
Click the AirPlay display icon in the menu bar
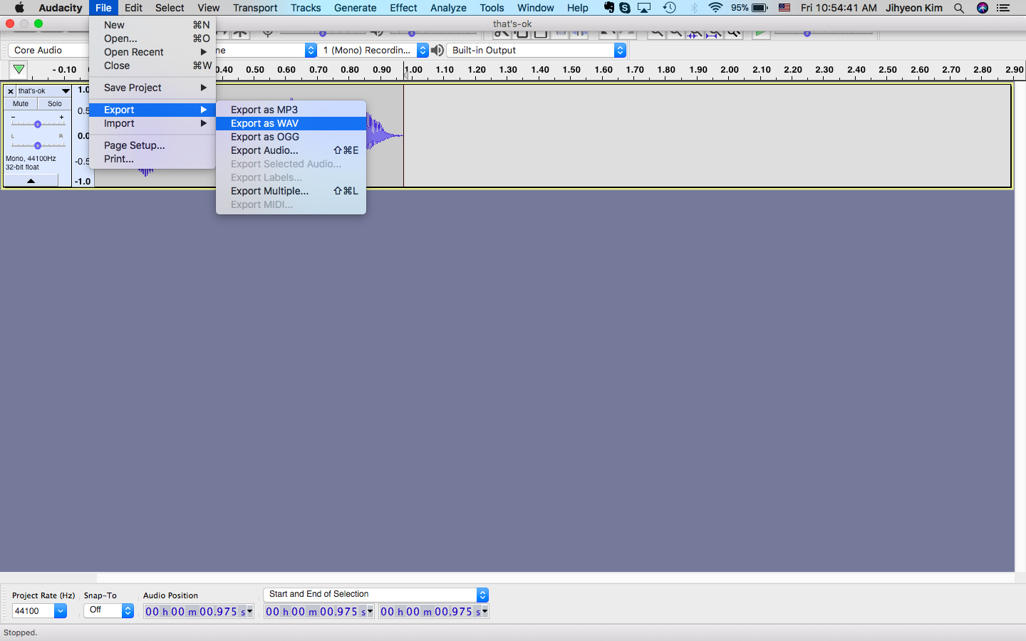(x=644, y=8)
